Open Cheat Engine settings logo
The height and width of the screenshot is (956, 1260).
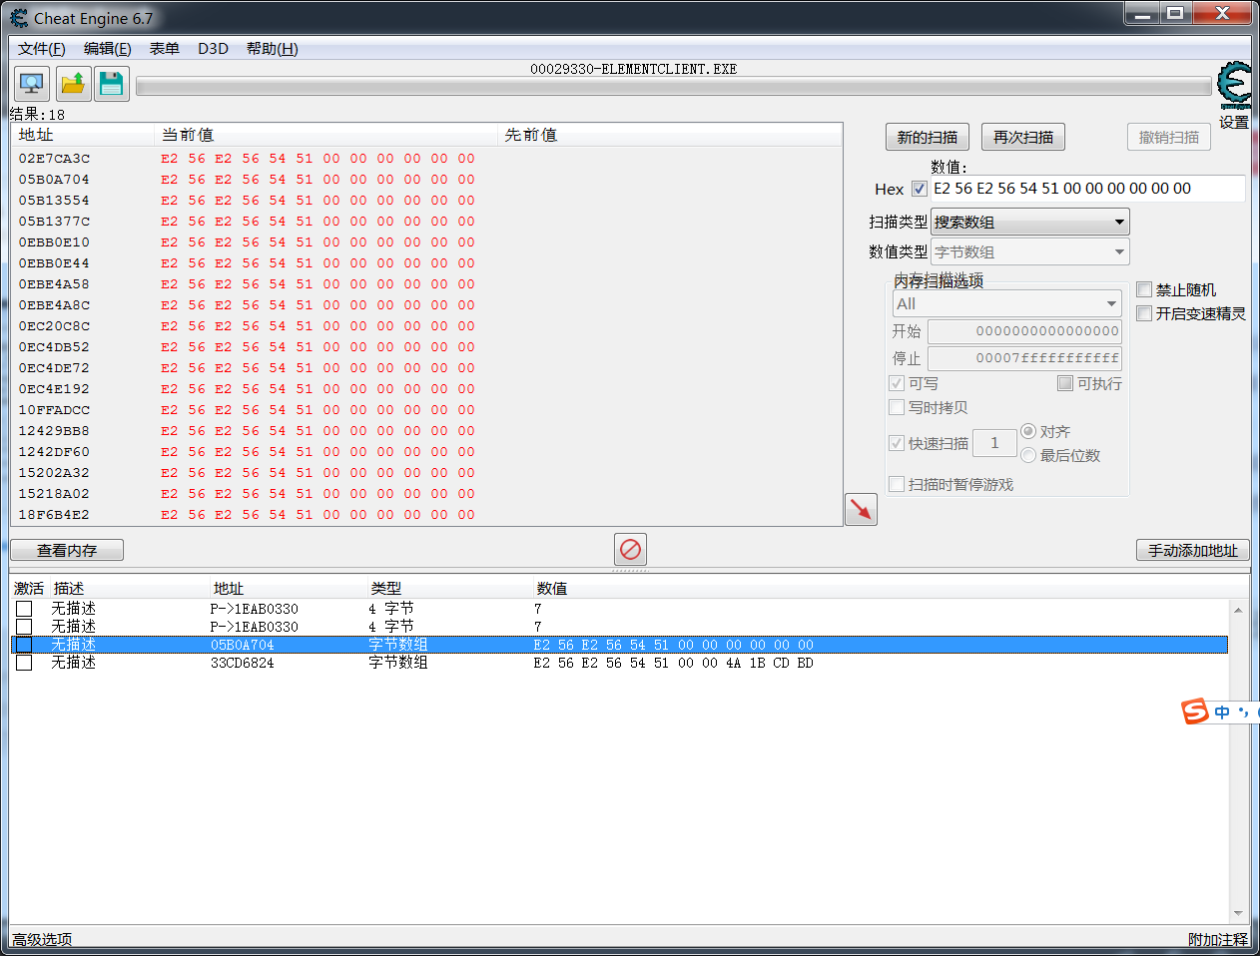click(1234, 86)
